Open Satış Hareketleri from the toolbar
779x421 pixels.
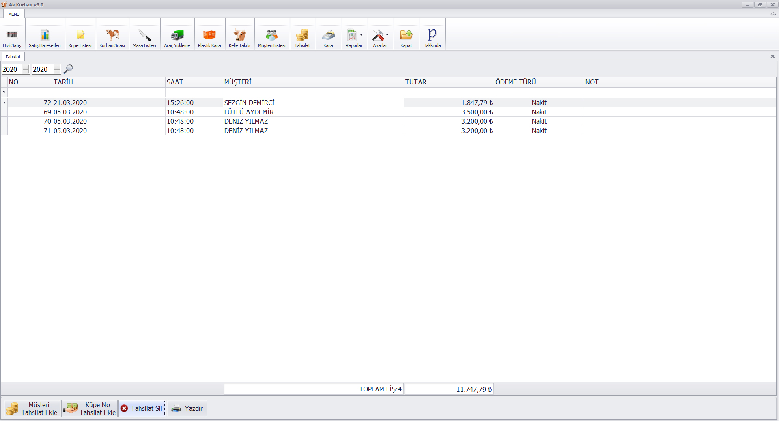pos(45,37)
